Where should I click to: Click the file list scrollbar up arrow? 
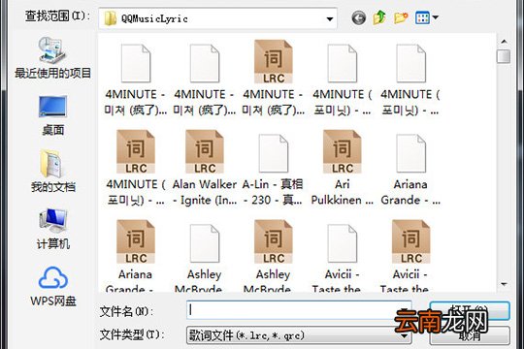click(x=504, y=42)
